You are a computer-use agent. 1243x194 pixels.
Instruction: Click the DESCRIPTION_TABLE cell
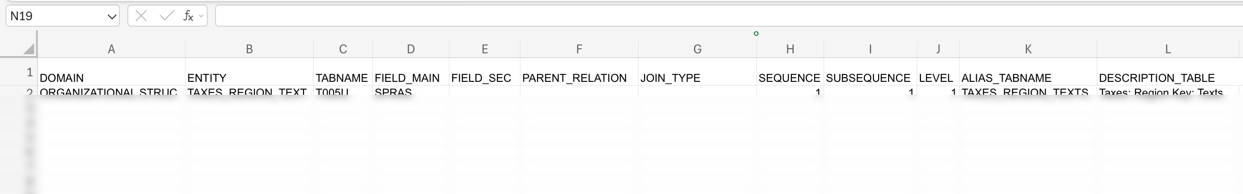(x=1167, y=77)
